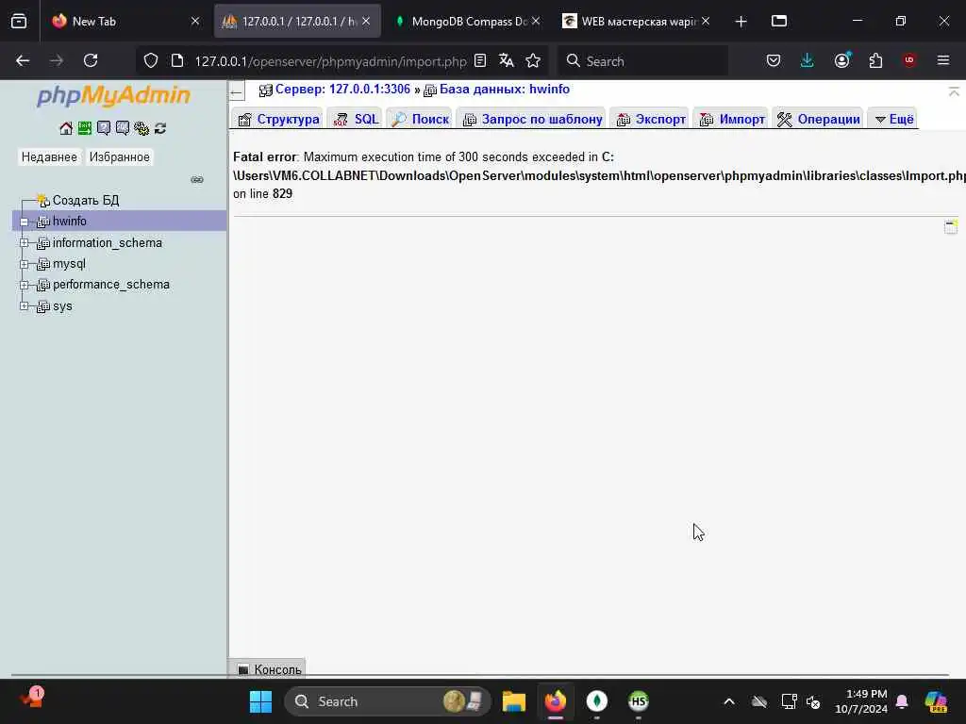966x724 pixels.
Task: Click the phpMyAdmin home icon
Action: click(66, 128)
